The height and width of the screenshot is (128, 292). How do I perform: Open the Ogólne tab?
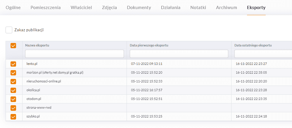coord(13,8)
